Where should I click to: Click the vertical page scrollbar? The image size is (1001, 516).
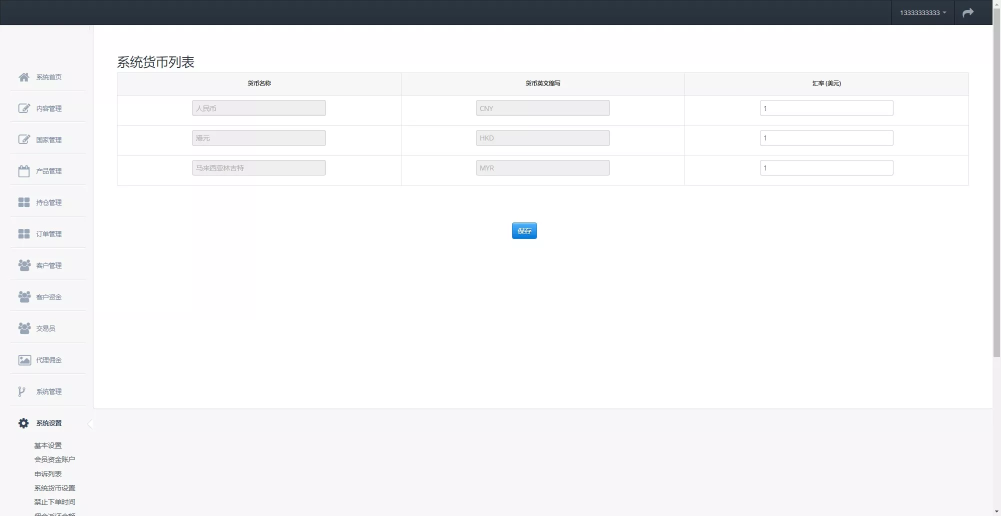(x=996, y=190)
